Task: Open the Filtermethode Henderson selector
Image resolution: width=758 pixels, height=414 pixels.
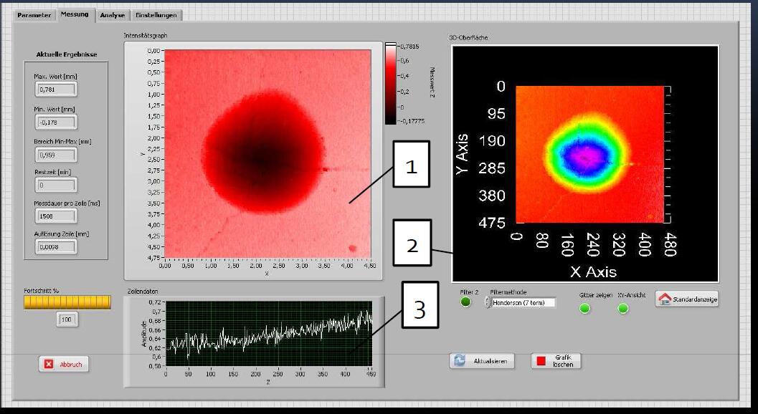Action: pos(524,302)
